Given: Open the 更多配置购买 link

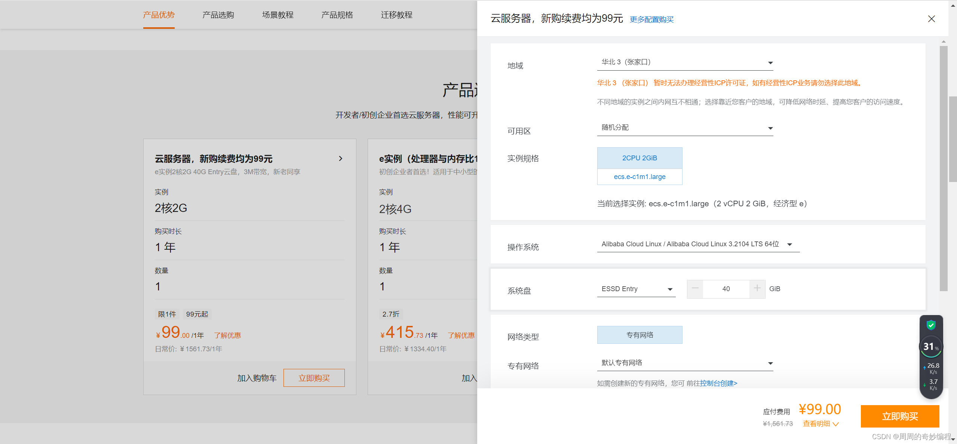Looking at the screenshot, I should (x=651, y=19).
